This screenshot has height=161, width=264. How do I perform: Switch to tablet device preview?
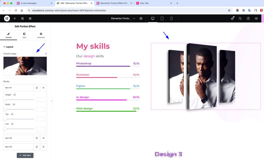162,18
